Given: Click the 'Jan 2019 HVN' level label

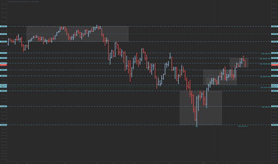Looking at the screenshot, I should pyautogui.click(x=265, y=77).
